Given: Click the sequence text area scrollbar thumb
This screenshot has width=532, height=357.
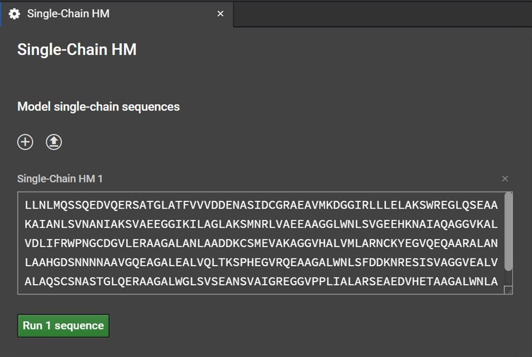Looking at the screenshot, I should point(508,231).
